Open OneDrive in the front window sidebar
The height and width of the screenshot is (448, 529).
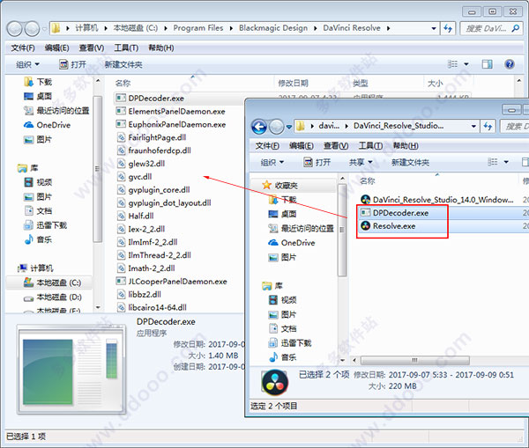[x=292, y=243]
